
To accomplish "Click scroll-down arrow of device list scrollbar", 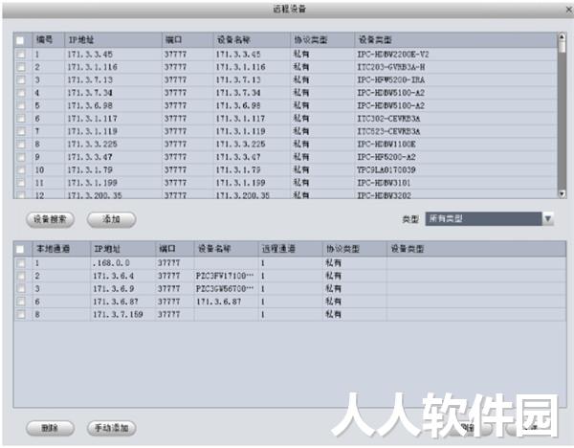I will (562, 194).
